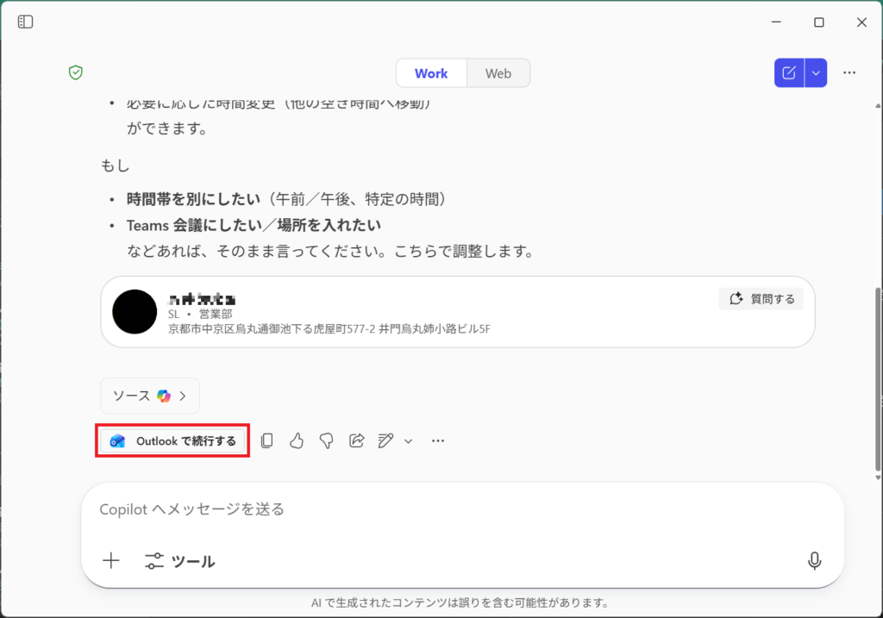Click 質問する on the contact card
883x618 pixels.
[761, 298]
